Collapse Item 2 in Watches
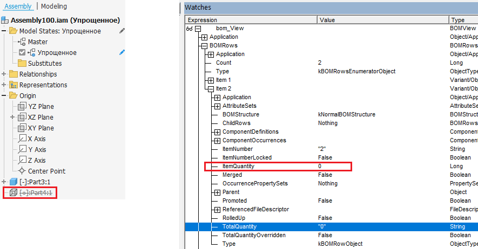The image size is (478, 249). pos(211,89)
